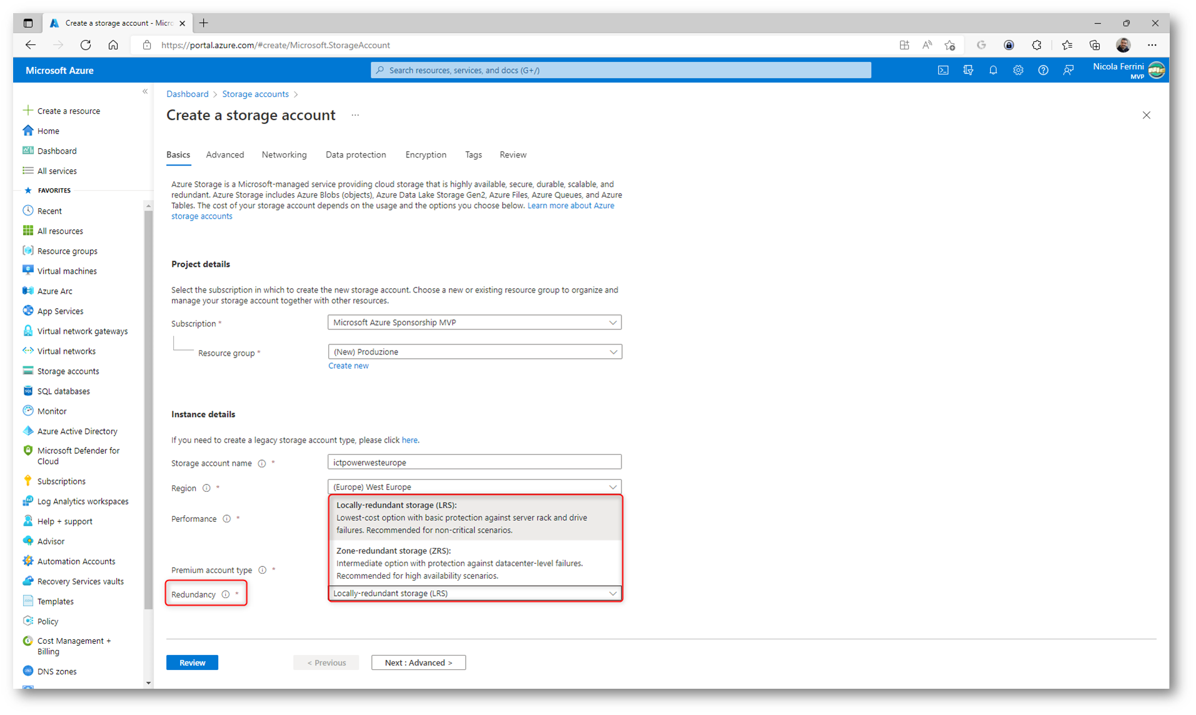Expand the Redundancy dropdown

[x=475, y=593]
